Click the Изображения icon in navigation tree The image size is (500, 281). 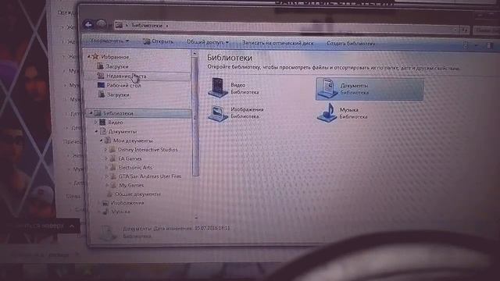[x=105, y=203]
